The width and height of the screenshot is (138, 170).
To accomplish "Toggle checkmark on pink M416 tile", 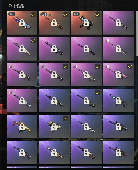I will (130, 66).
